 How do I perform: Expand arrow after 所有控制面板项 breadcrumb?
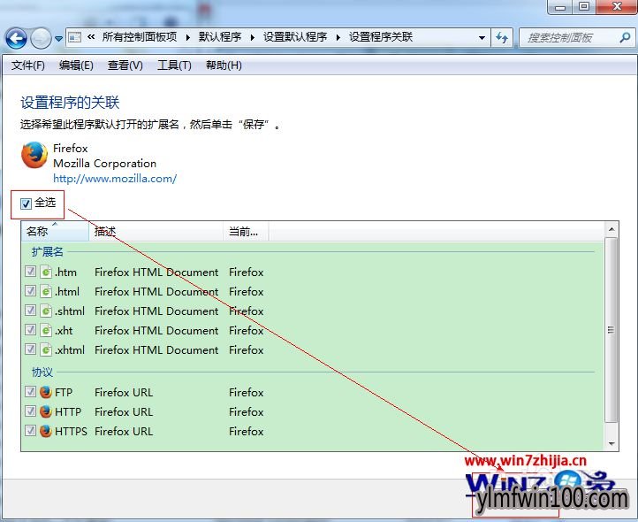(187, 37)
